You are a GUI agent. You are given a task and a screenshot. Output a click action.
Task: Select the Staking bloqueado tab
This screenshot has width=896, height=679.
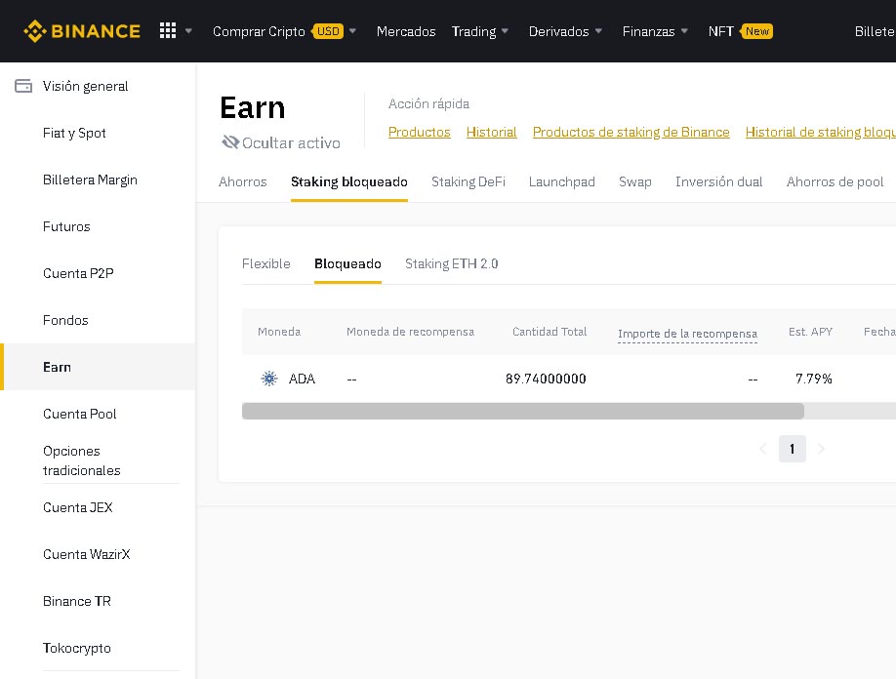[349, 181]
